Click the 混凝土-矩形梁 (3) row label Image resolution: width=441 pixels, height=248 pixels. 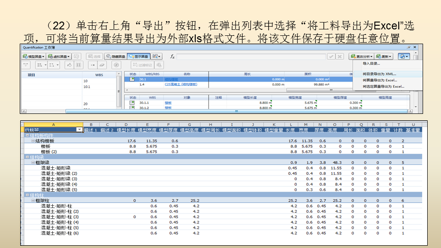[x=59, y=179]
